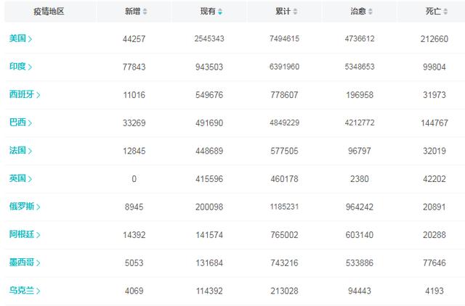Open the 美国 region link

click(17, 38)
